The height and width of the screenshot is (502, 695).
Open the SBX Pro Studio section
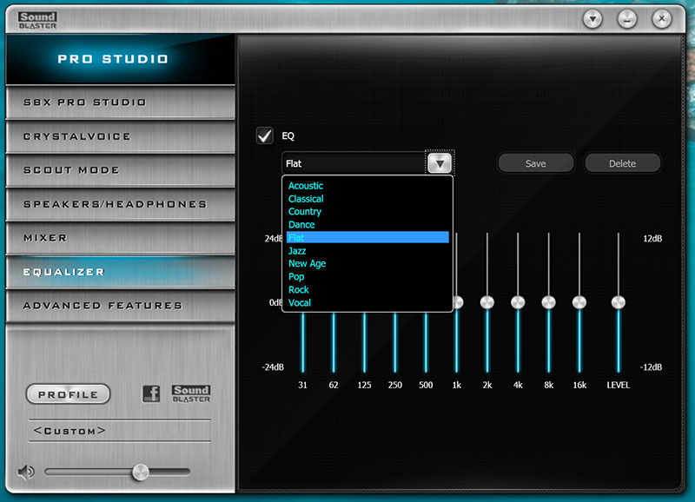pos(120,102)
